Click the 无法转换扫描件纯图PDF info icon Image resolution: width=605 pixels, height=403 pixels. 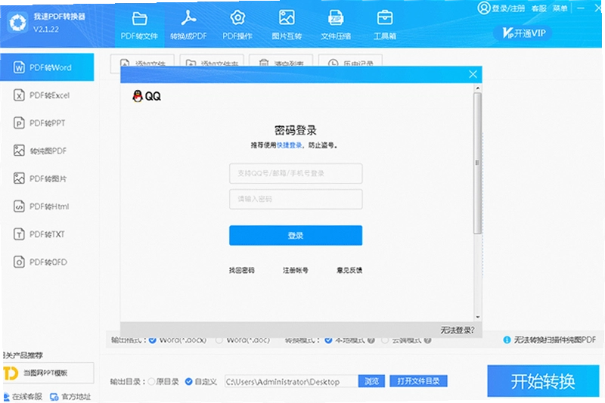coord(507,339)
